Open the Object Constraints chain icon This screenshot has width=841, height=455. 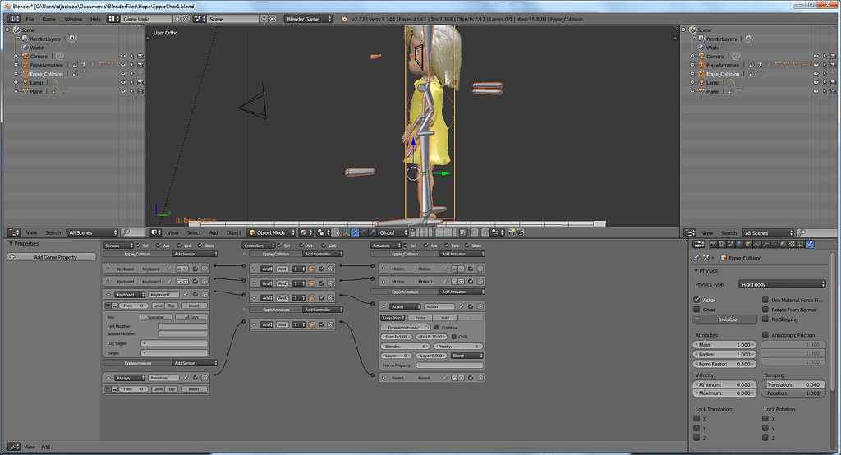pos(756,244)
